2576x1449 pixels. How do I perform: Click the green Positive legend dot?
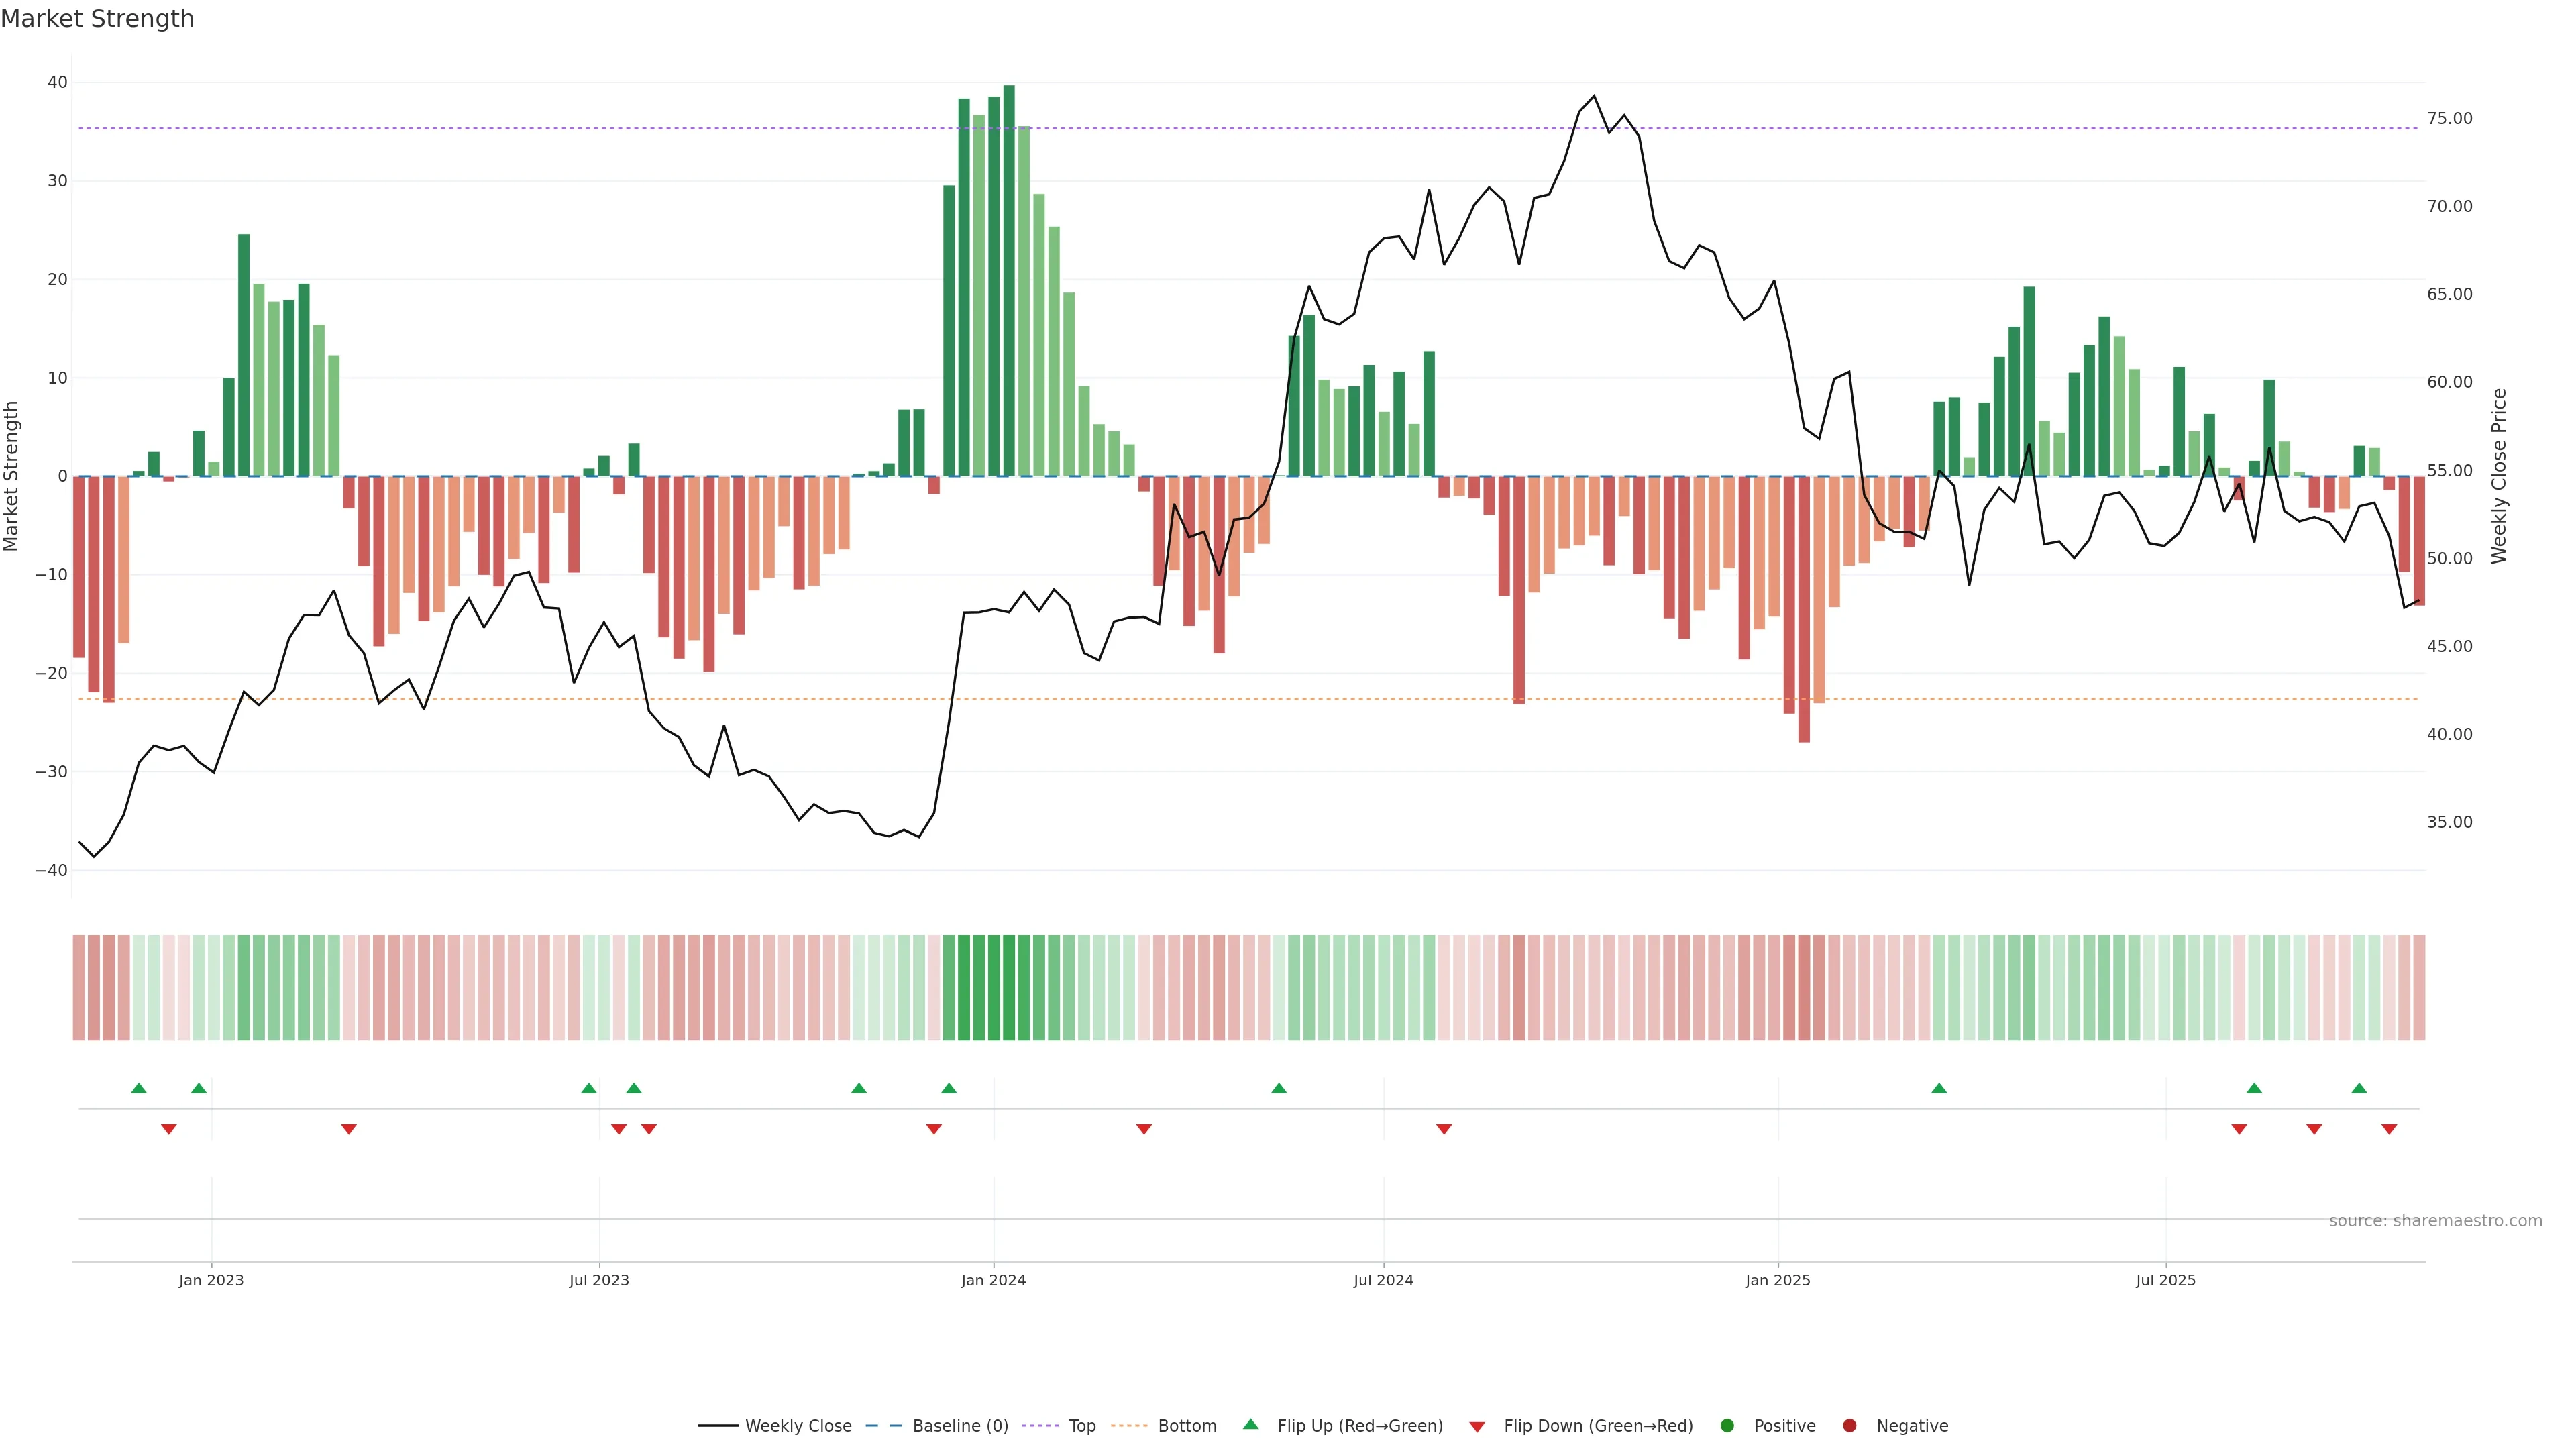(x=1727, y=1425)
